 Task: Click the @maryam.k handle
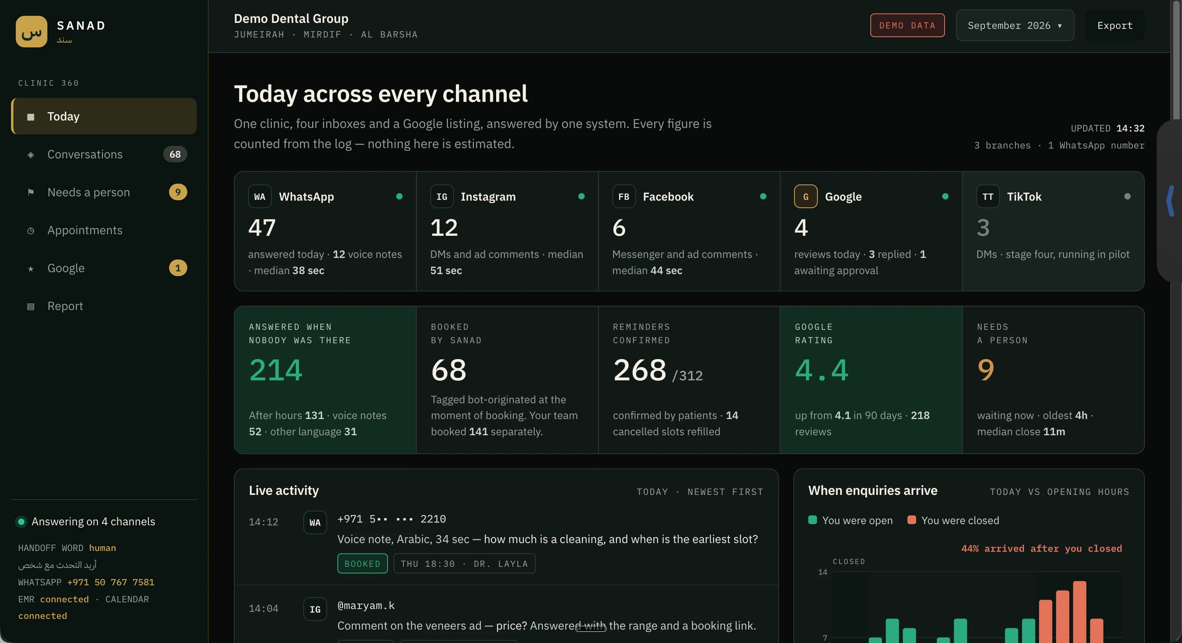366,606
